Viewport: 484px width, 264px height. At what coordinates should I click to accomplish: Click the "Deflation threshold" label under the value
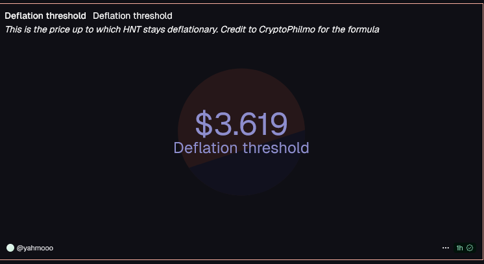241,148
